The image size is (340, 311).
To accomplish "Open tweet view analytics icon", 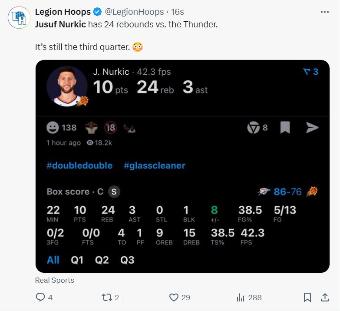I will pos(241,298).
